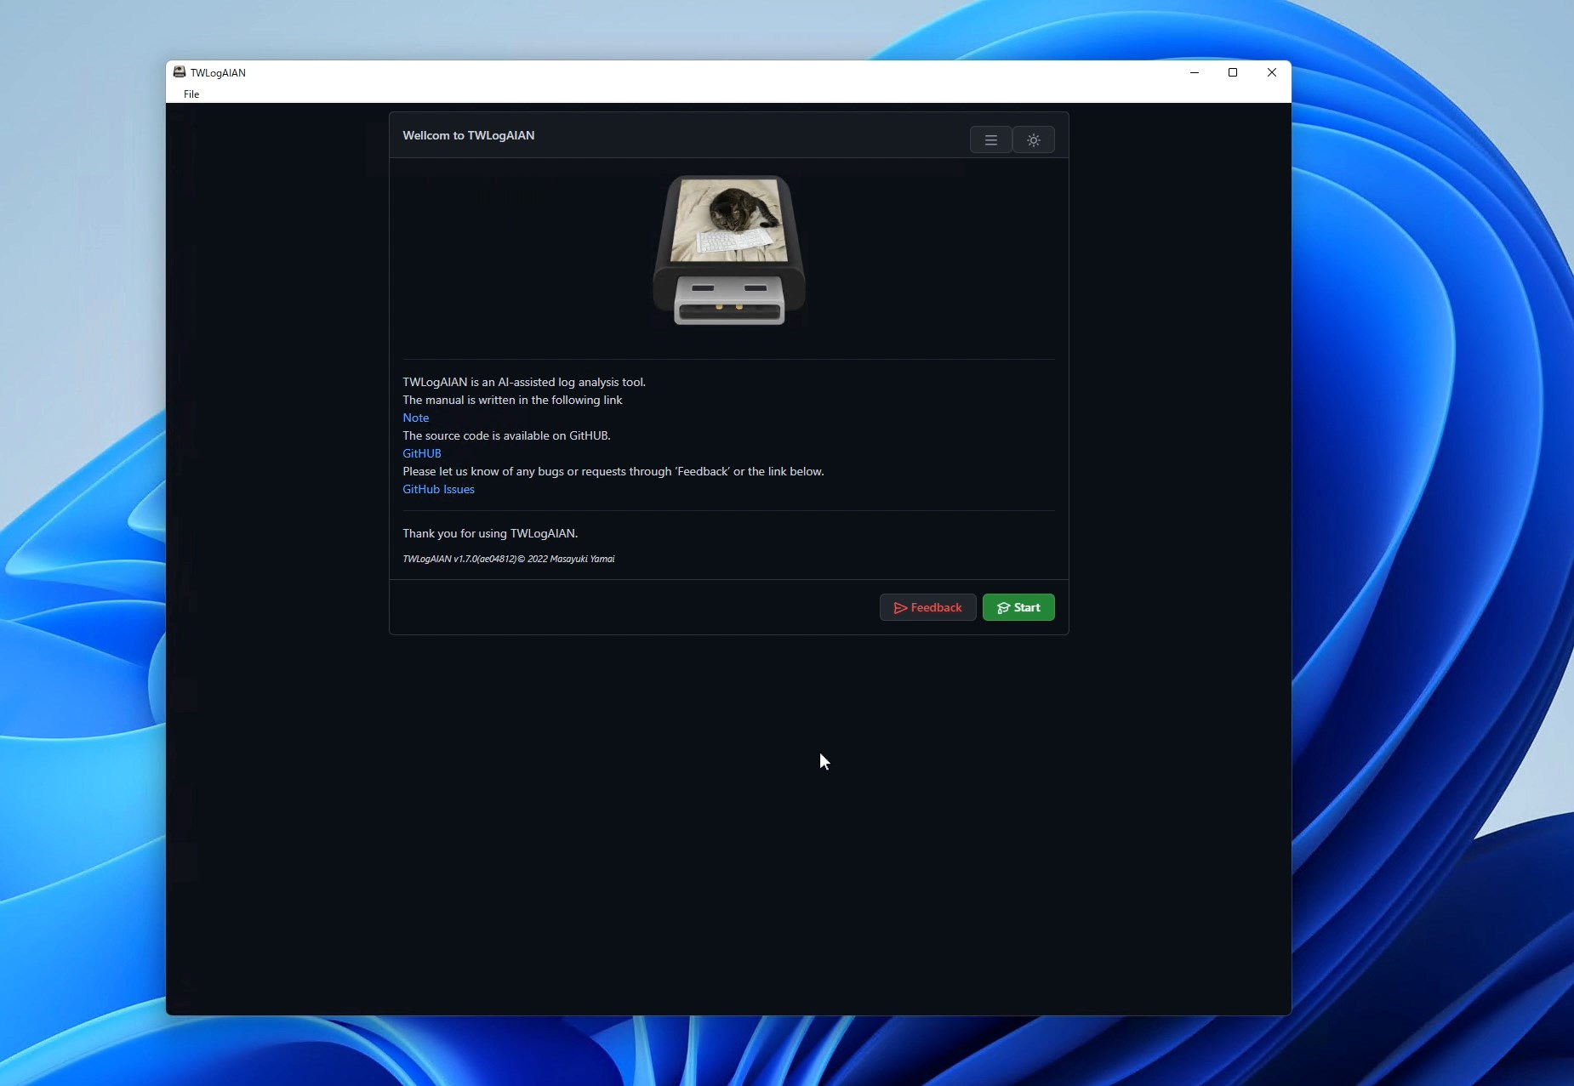
Task: Open the File menu
Action: tap(191, 94)
